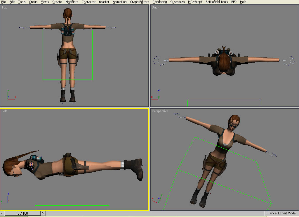Viewport: 299px width, 217px height.
Task: Open the File menu
Action: click(x=4, y=2)
